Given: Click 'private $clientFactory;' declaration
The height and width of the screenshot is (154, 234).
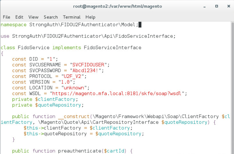Looking at the screenshot, I should 45,99.
